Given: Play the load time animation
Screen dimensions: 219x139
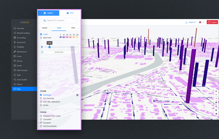Looking at the screenshot, I should 42,47.
